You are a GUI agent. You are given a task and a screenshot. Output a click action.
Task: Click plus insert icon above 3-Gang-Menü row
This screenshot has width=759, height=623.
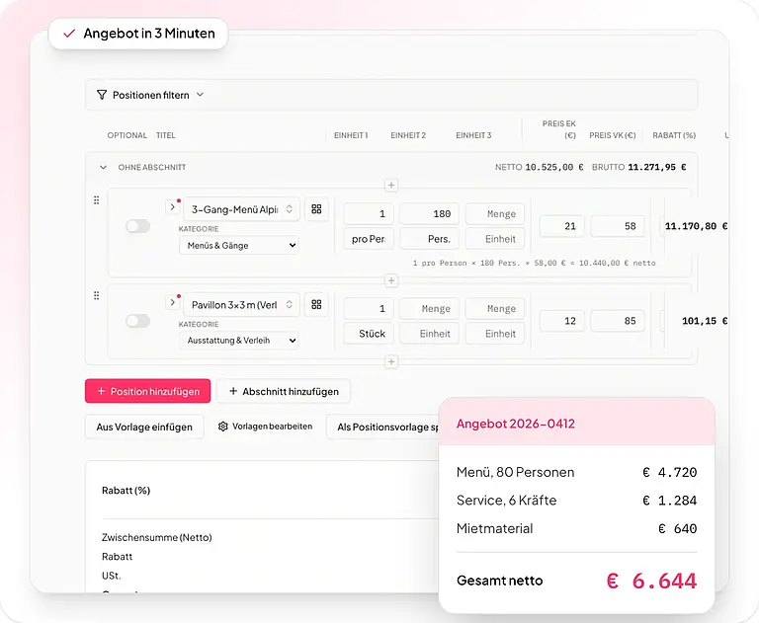tap(391, 186)
